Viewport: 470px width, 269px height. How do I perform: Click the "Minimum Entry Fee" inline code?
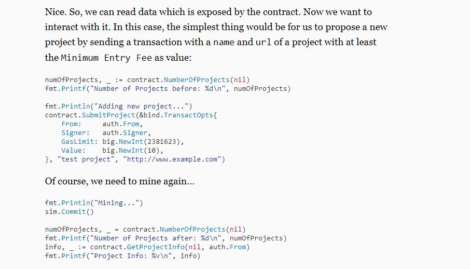point(106,58)
